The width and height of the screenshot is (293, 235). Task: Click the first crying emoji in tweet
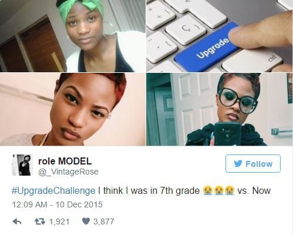pos(207,190)
